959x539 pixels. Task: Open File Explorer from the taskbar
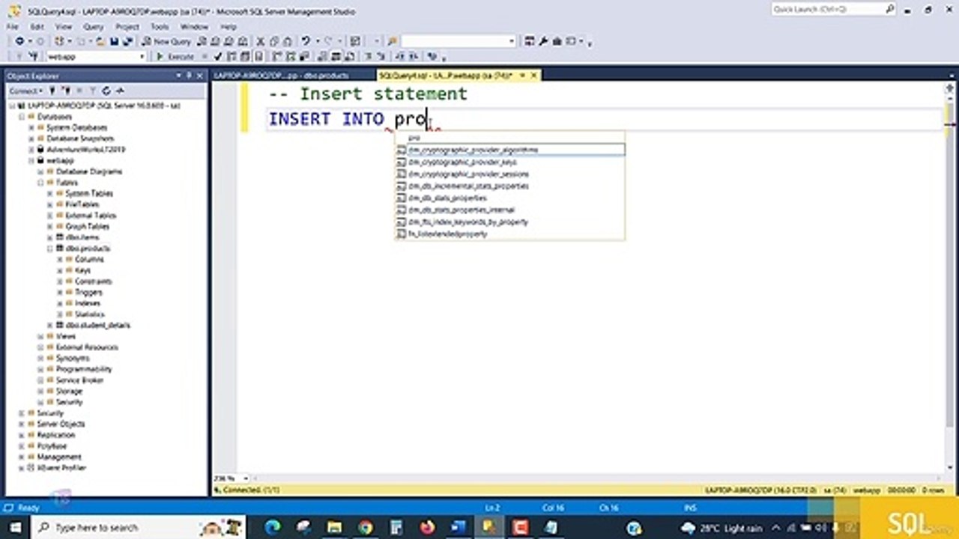click(334, 527)
